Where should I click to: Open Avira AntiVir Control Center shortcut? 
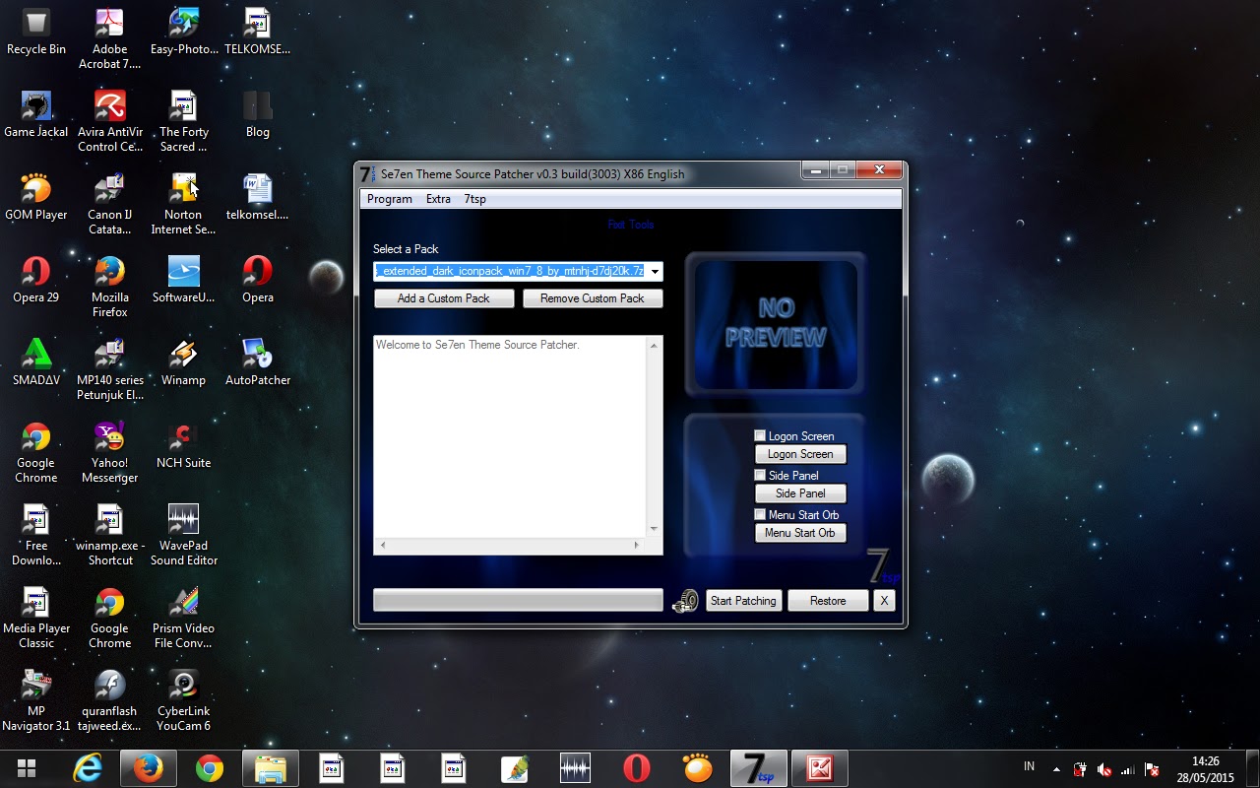(109, 121)
